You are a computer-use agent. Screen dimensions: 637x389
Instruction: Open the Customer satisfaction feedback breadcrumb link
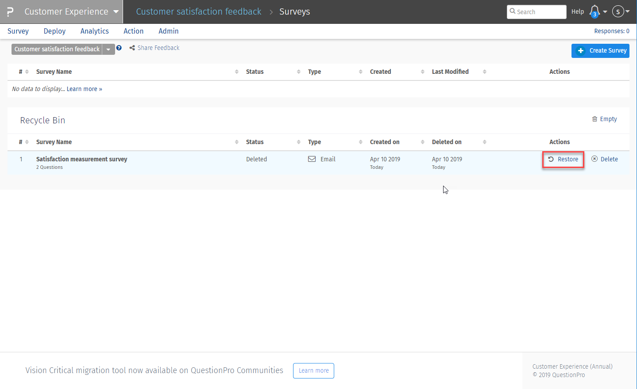point(198,11)
